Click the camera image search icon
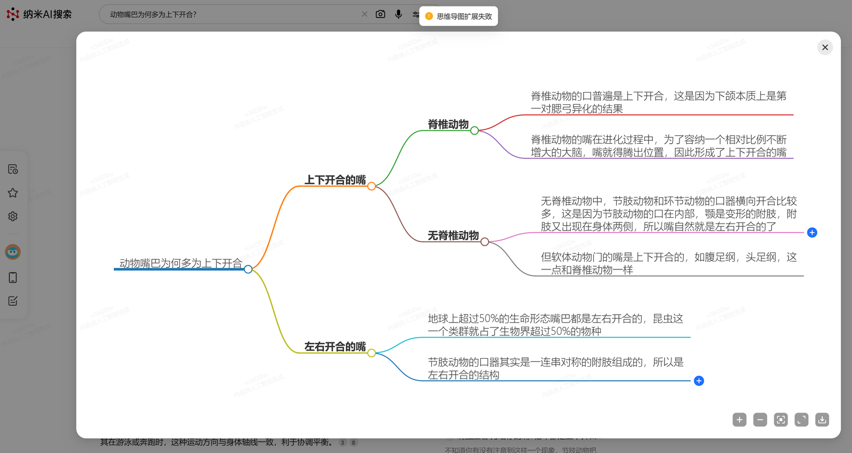 click(x=380, y=14)
